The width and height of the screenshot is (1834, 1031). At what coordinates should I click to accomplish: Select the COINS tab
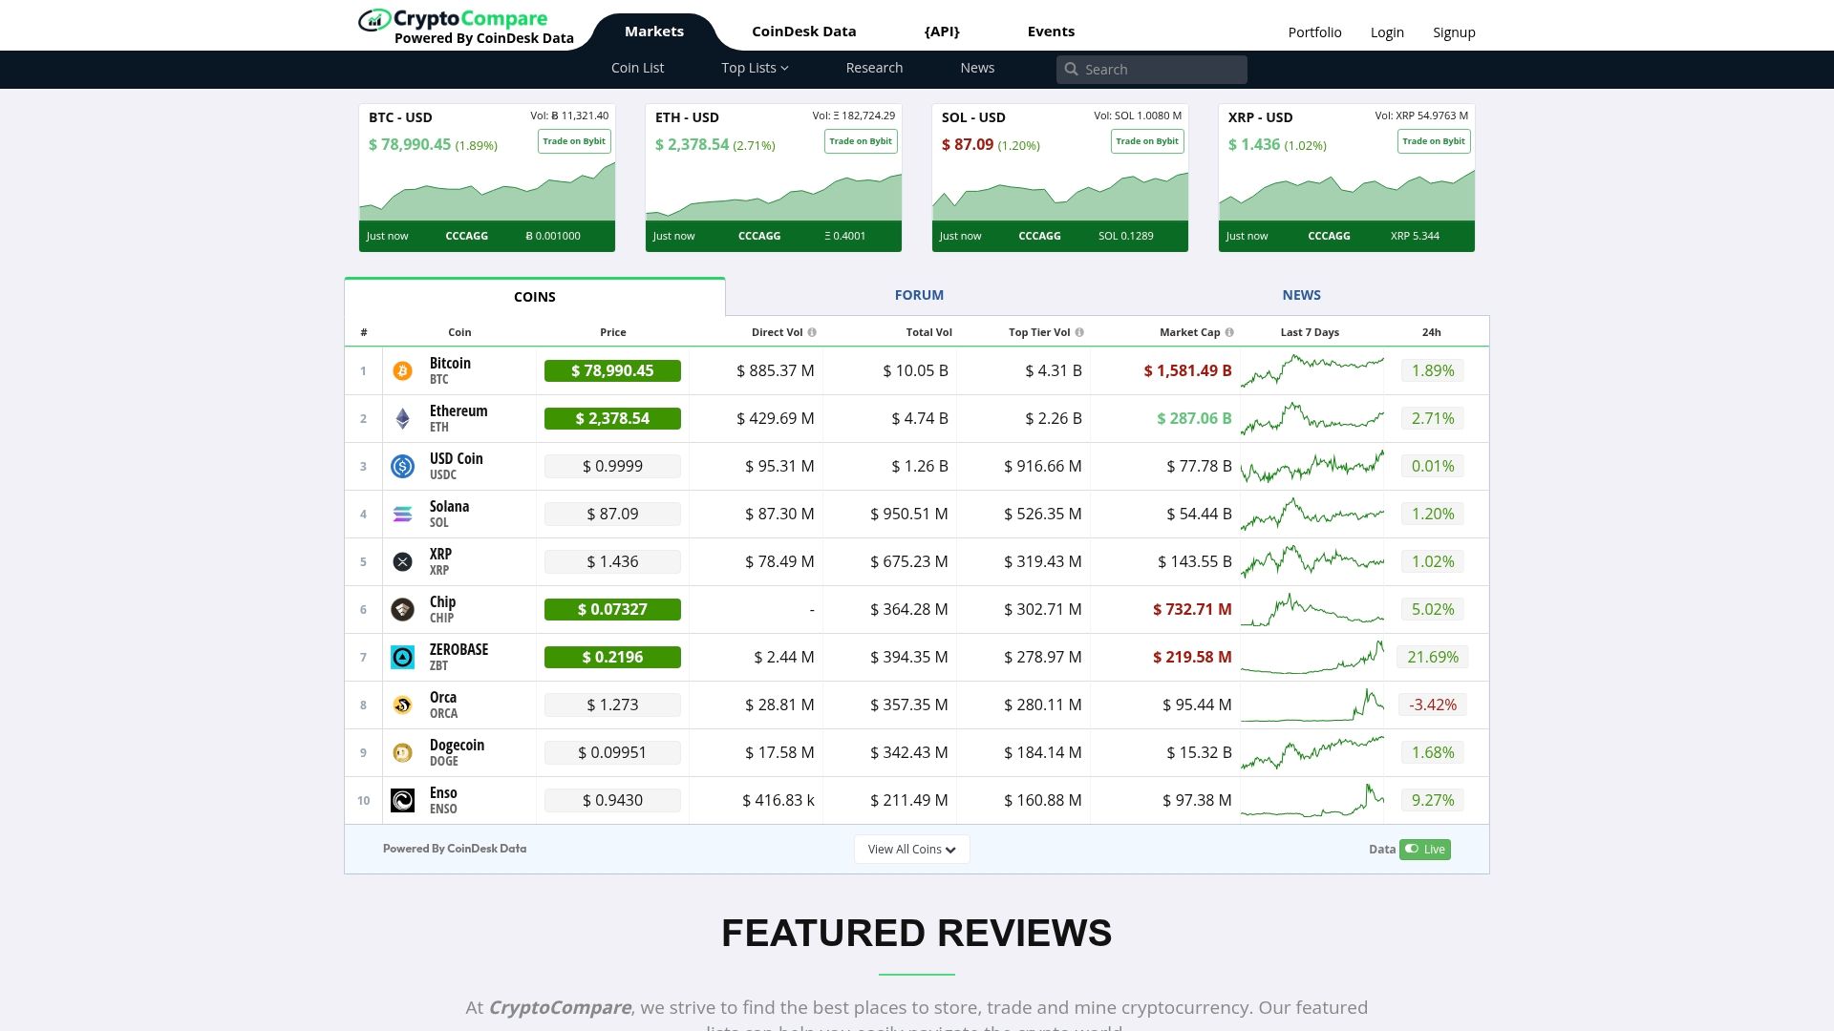pos(535,297)
